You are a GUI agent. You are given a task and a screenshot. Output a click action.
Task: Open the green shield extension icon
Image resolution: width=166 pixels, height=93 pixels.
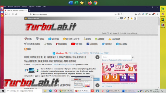point(147,14)
